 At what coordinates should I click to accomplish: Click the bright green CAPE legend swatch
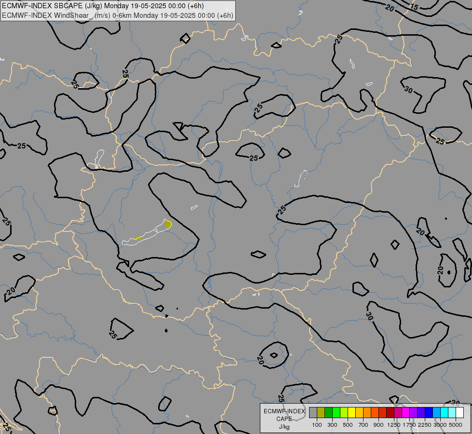(336, 413)
